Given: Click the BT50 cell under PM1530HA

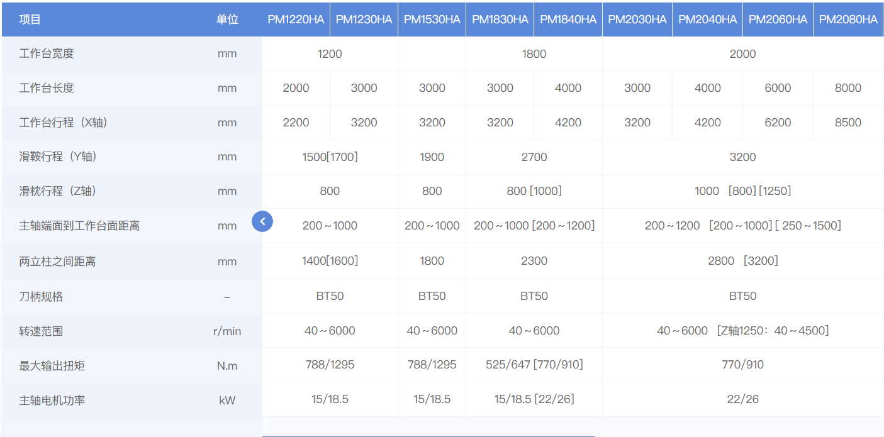Looking at the screenshot, I should [432, 296].
